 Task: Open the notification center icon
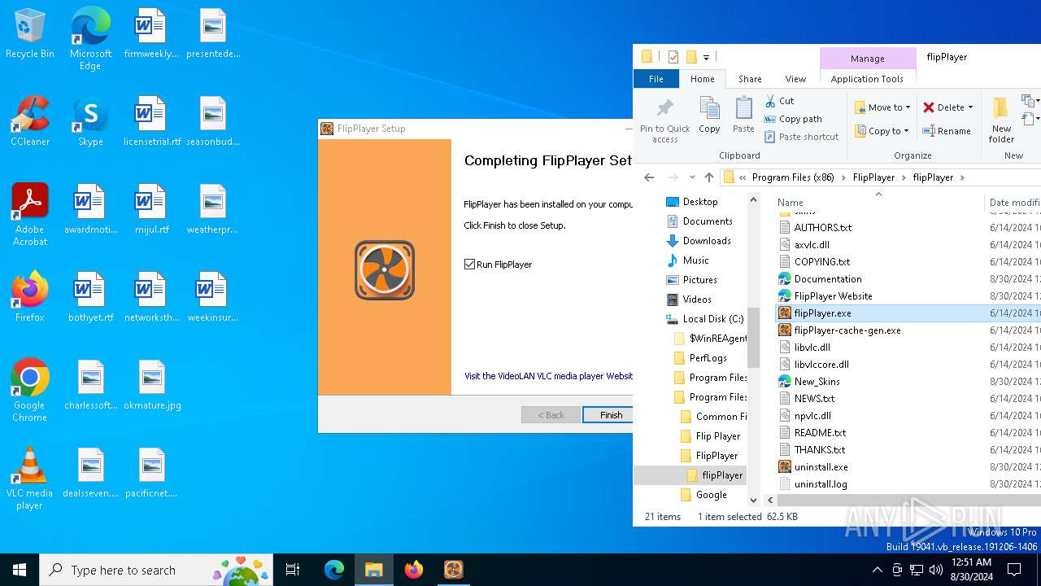coord(1014,570)
